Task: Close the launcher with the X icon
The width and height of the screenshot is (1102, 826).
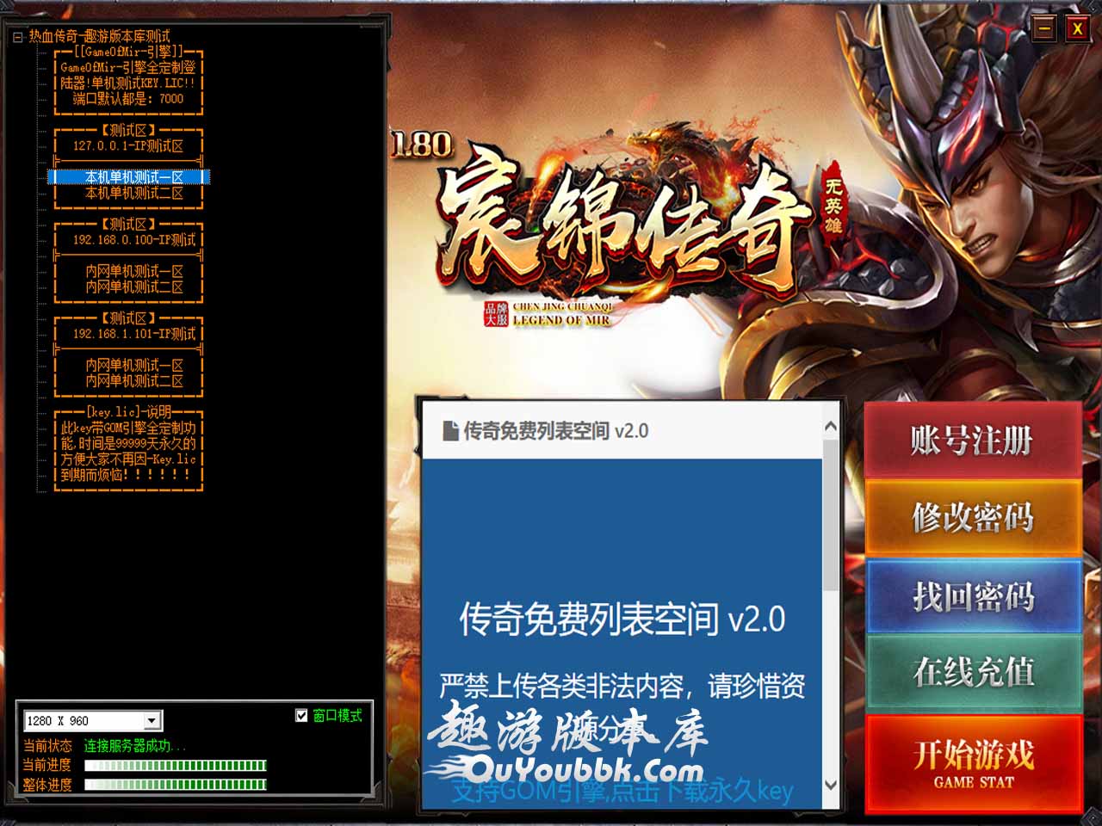Action: [1077, 28]
